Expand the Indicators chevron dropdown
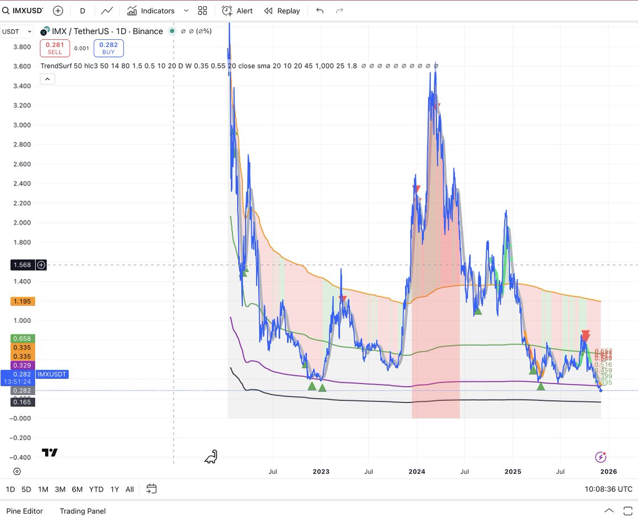Screen dimensions: 638x521 [x=186, y=10]
